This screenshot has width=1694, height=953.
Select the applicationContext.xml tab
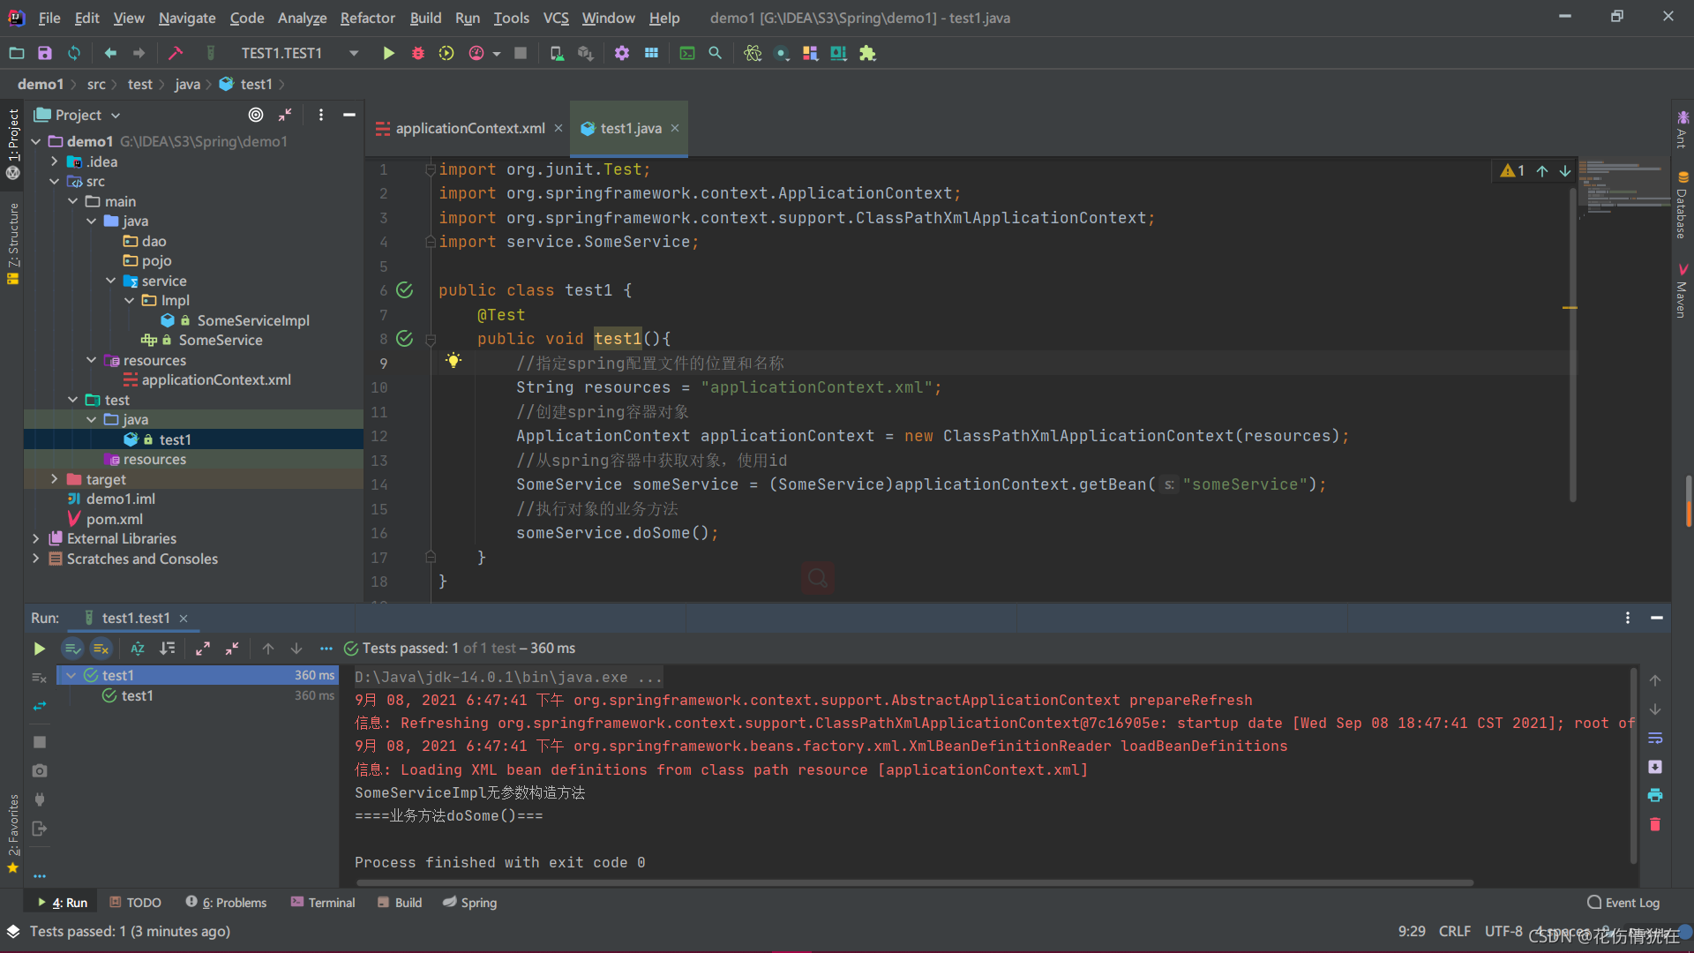(465, 128)
